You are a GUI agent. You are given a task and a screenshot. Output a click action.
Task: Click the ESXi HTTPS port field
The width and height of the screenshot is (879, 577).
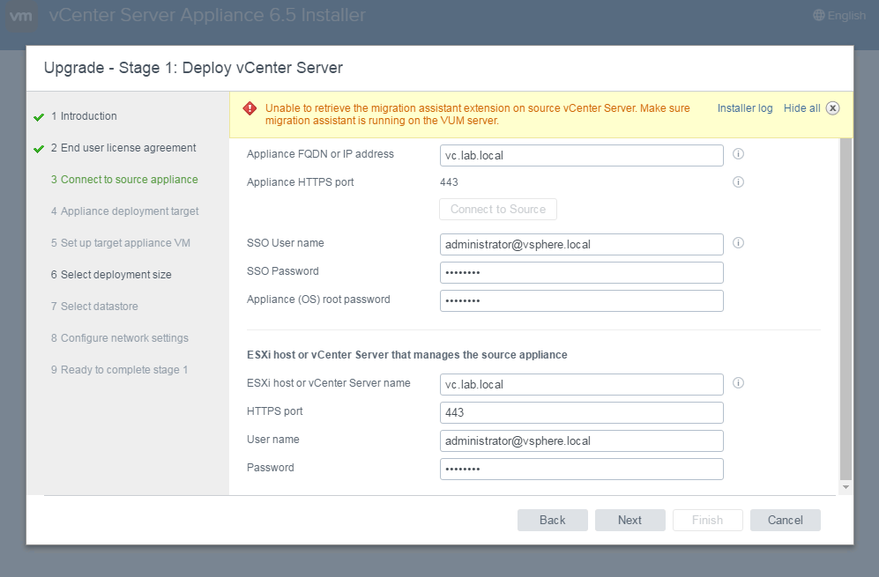click(581, 412)
